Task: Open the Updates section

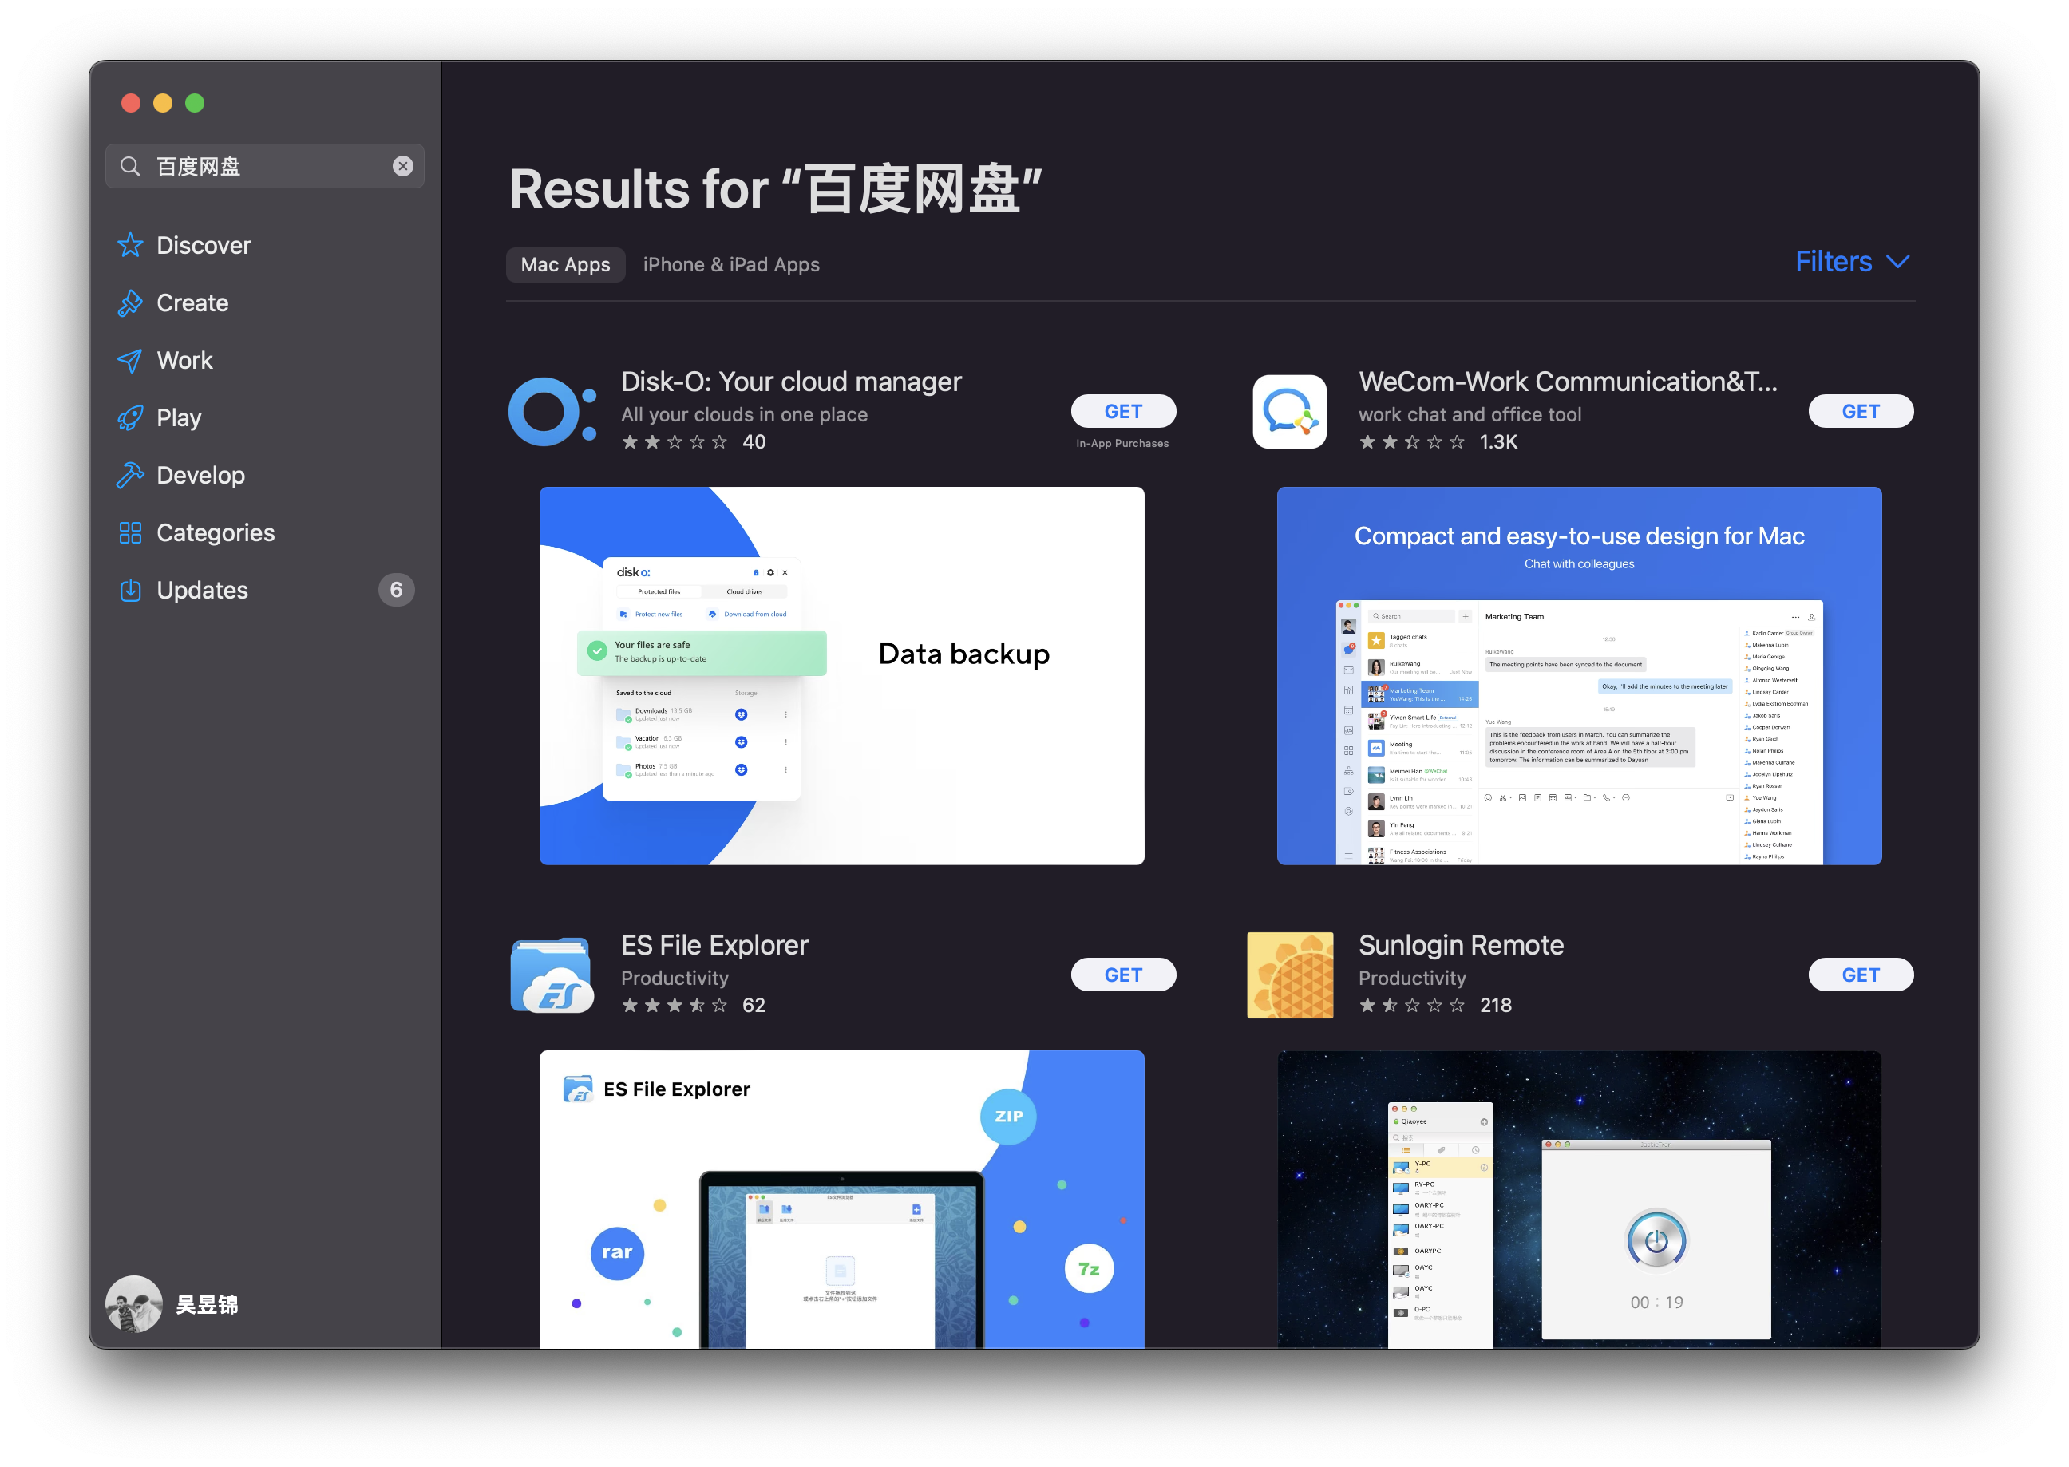Action: pyautogui.click(x=203, y=590)
